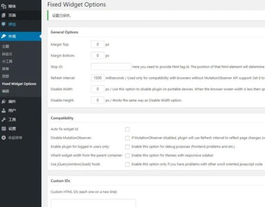
Task: Open the 工具 wrench tools icon
Action: 4,120
